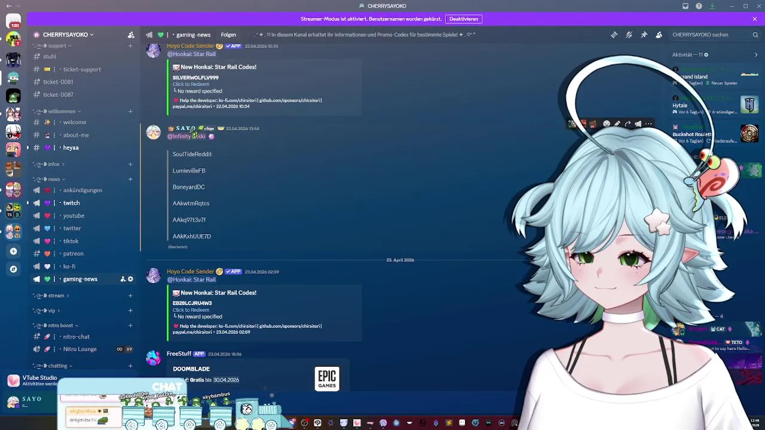Join the Nitro Lounge voice channel
The width and height of the screenshot is (765, 430).
tap(84, 349)
